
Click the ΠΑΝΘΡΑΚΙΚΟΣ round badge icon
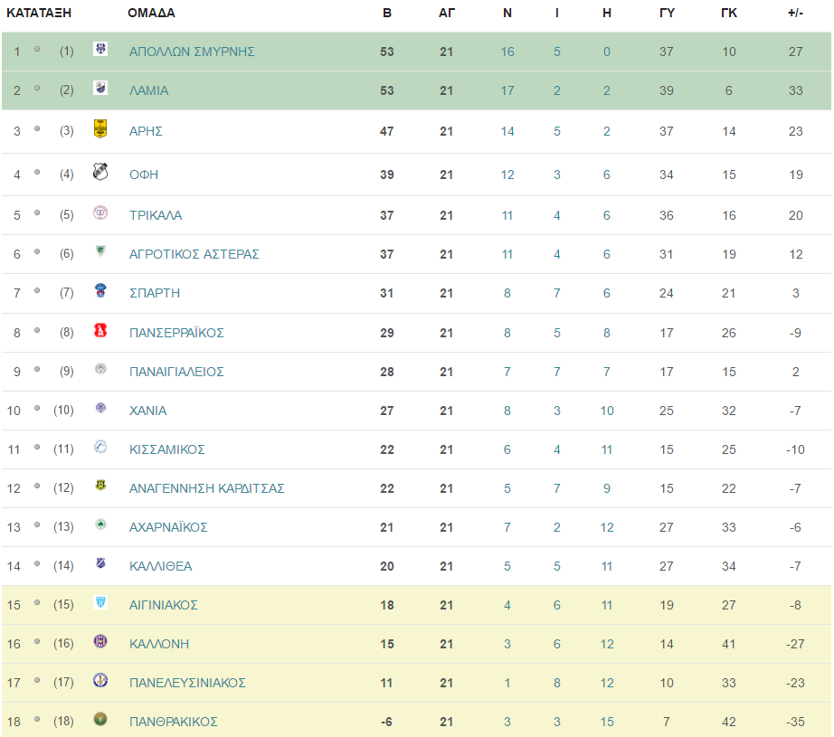click(x=100, y=719)
